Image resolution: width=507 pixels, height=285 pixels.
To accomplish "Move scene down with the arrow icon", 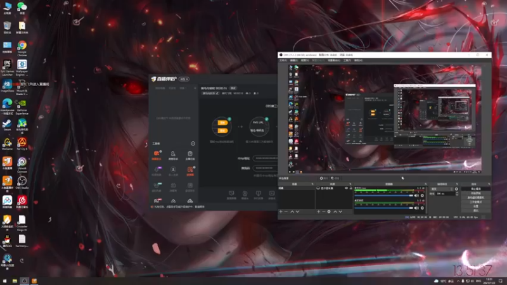I will tap(297, 212).
